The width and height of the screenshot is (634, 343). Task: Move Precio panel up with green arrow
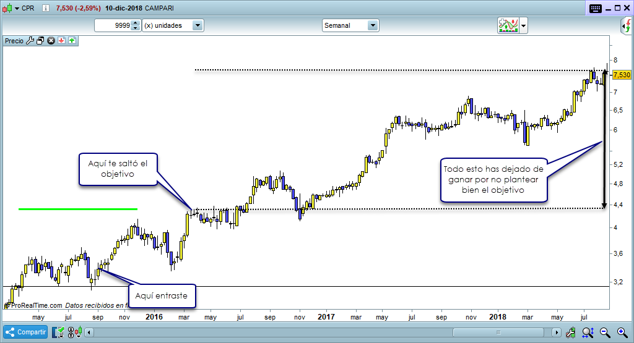(x=72, y=41)
